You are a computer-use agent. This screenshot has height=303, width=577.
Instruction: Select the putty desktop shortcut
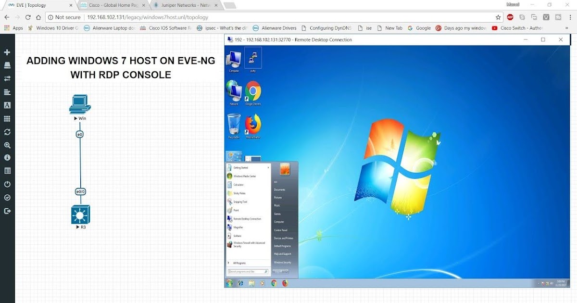point(253,60)
